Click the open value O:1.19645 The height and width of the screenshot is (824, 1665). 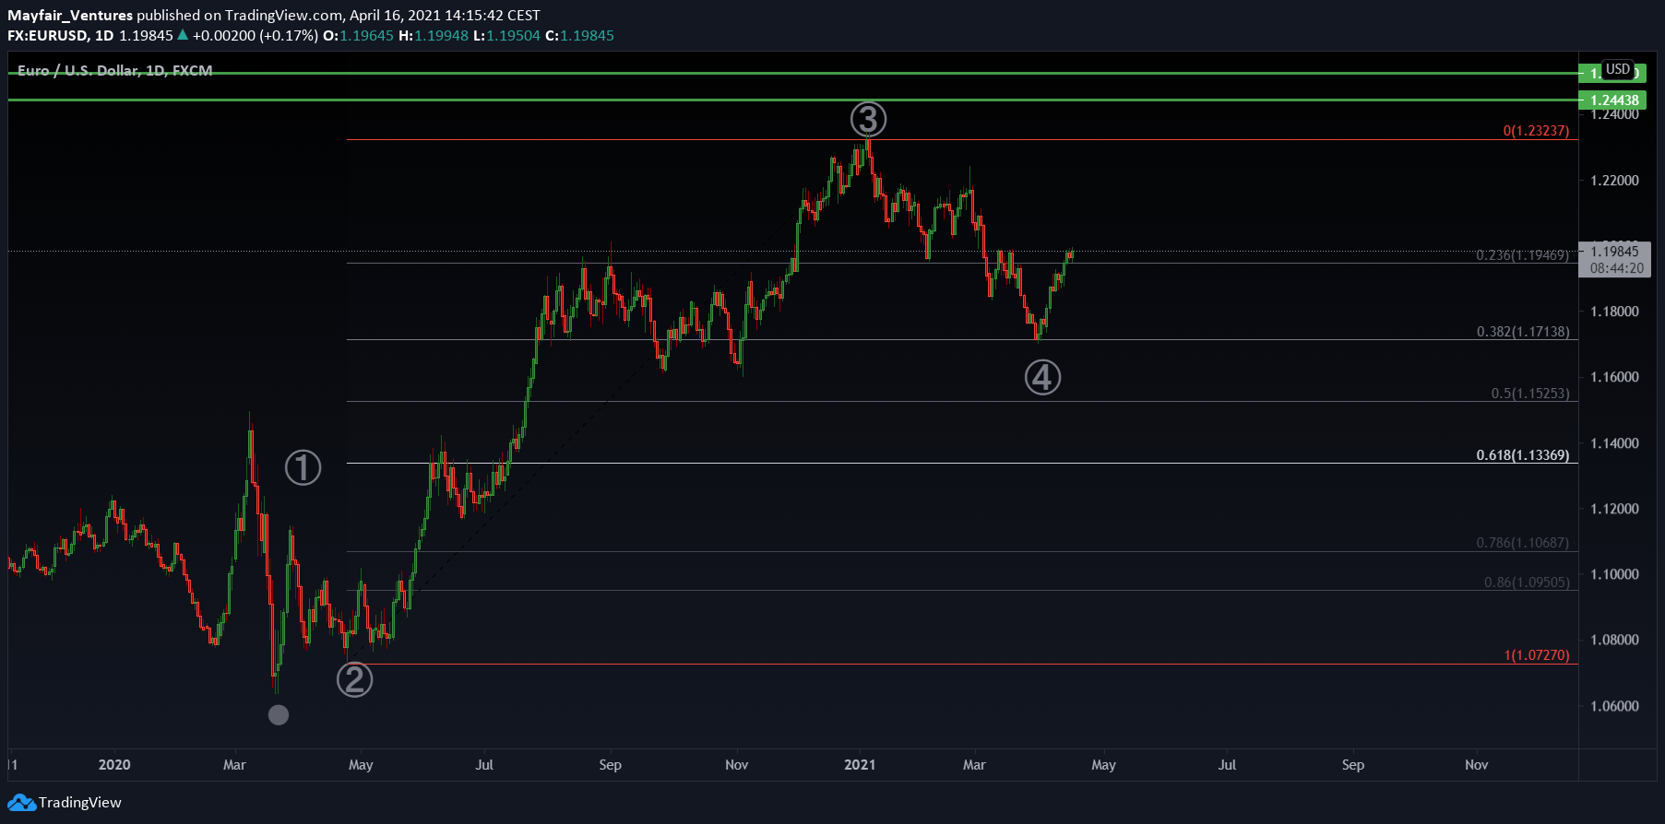click(x=358, y=35)
